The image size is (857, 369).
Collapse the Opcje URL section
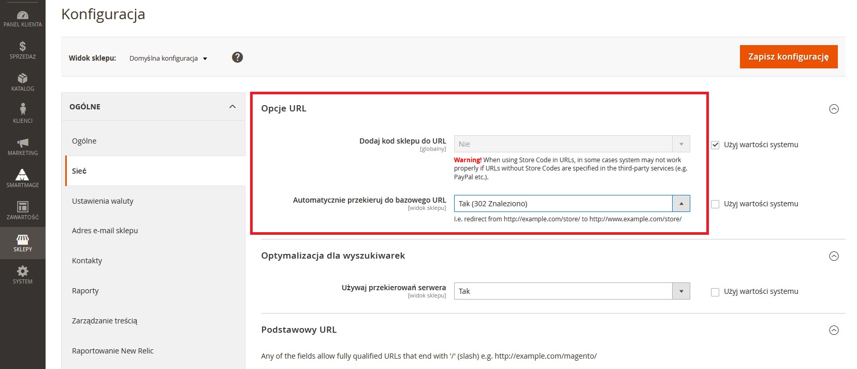pos(834,109)
